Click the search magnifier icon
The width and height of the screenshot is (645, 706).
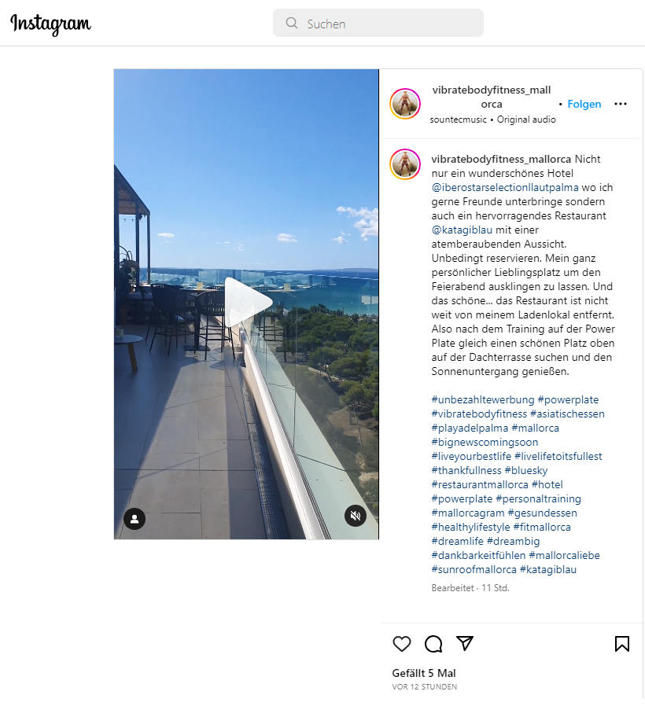[x=292, y=23]
